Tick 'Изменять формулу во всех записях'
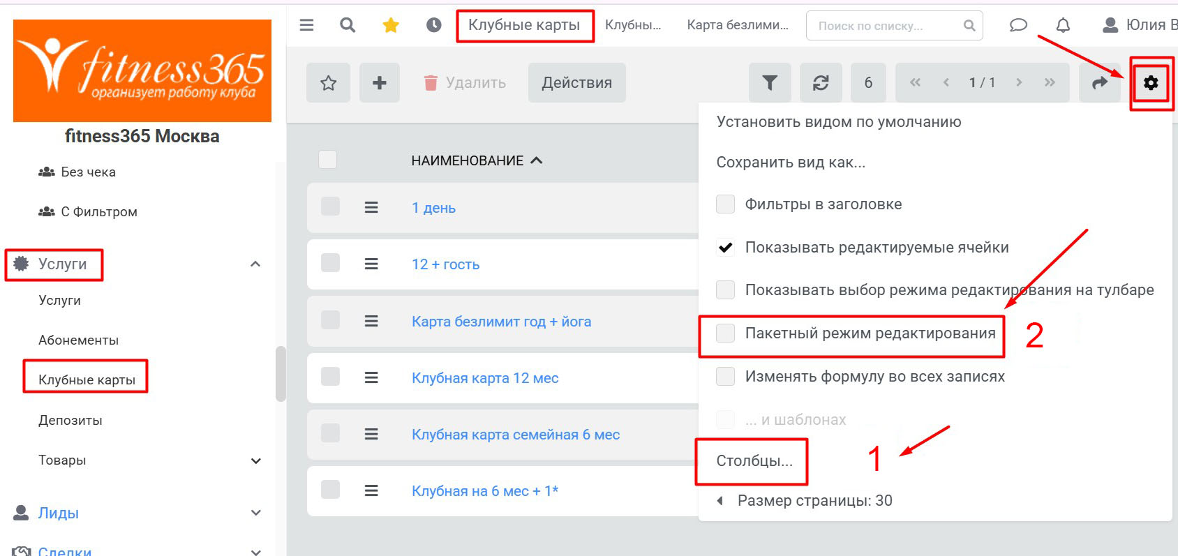This screenshot has width=1178, height=556. tap(726, 377)
